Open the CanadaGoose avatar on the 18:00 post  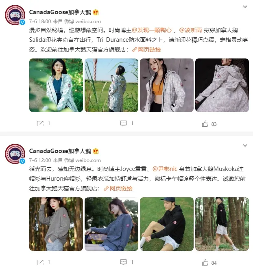click(15, 15)
